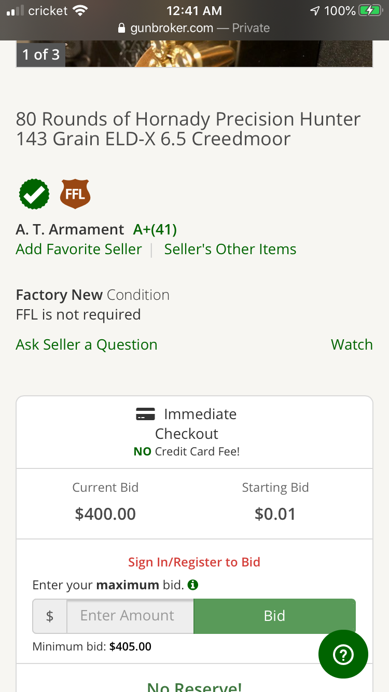Open the A. T. Armament seller name

pos(70,229)
